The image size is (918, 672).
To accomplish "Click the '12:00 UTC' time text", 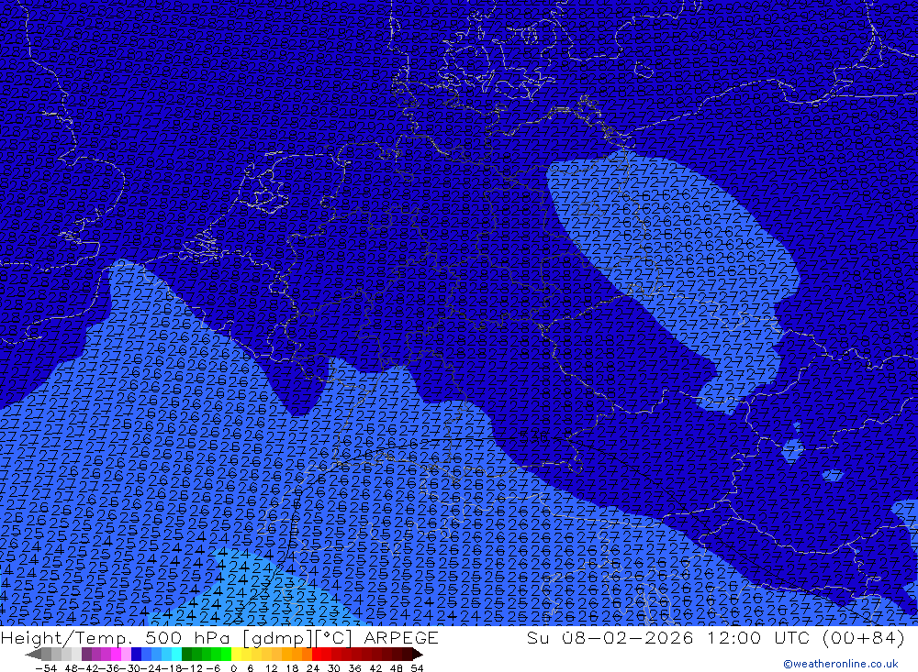I will coord(758,637).
